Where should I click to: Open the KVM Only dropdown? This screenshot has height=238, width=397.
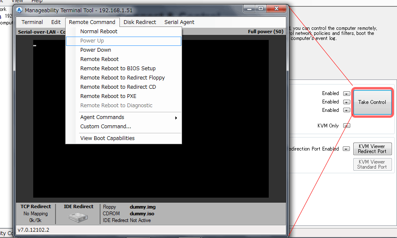tap(347, 126)
